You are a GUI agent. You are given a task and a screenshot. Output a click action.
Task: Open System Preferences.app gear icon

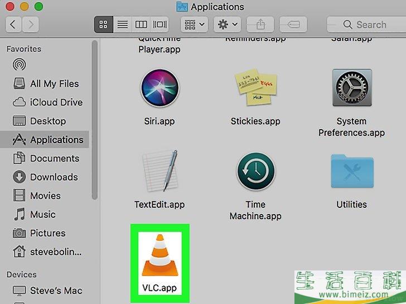351,89
